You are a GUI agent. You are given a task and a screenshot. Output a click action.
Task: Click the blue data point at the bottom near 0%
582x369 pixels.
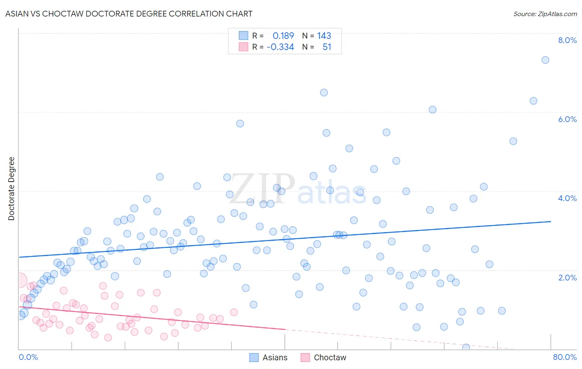point(466,347)
